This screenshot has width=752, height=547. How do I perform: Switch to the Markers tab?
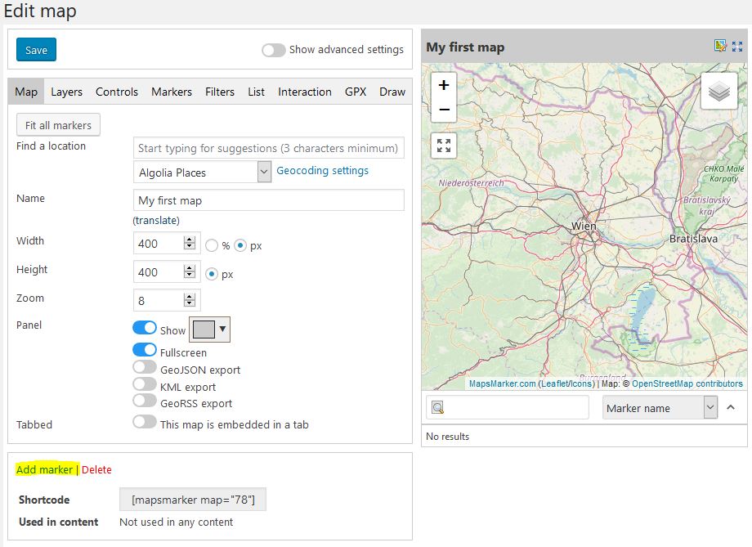coord(171,92)
